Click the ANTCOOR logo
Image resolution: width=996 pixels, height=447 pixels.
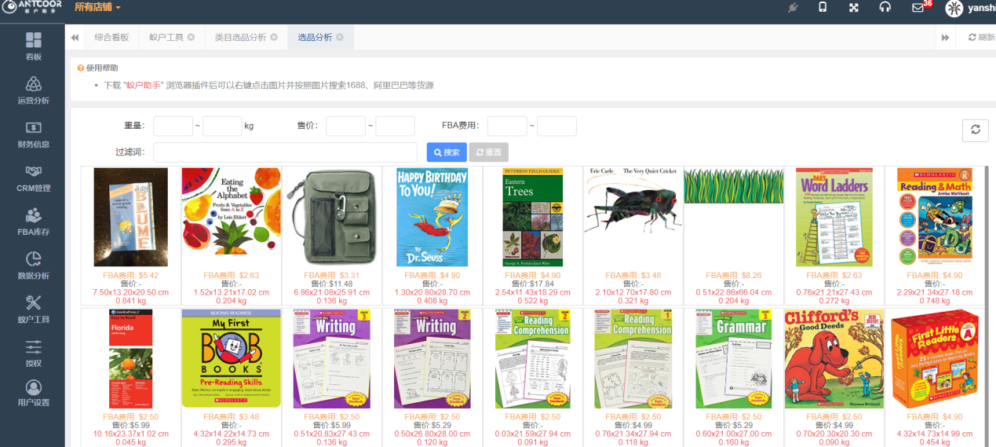(x=31, y=7)
